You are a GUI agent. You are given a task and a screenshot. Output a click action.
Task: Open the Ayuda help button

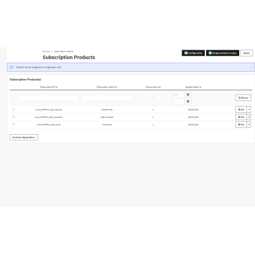247,53
